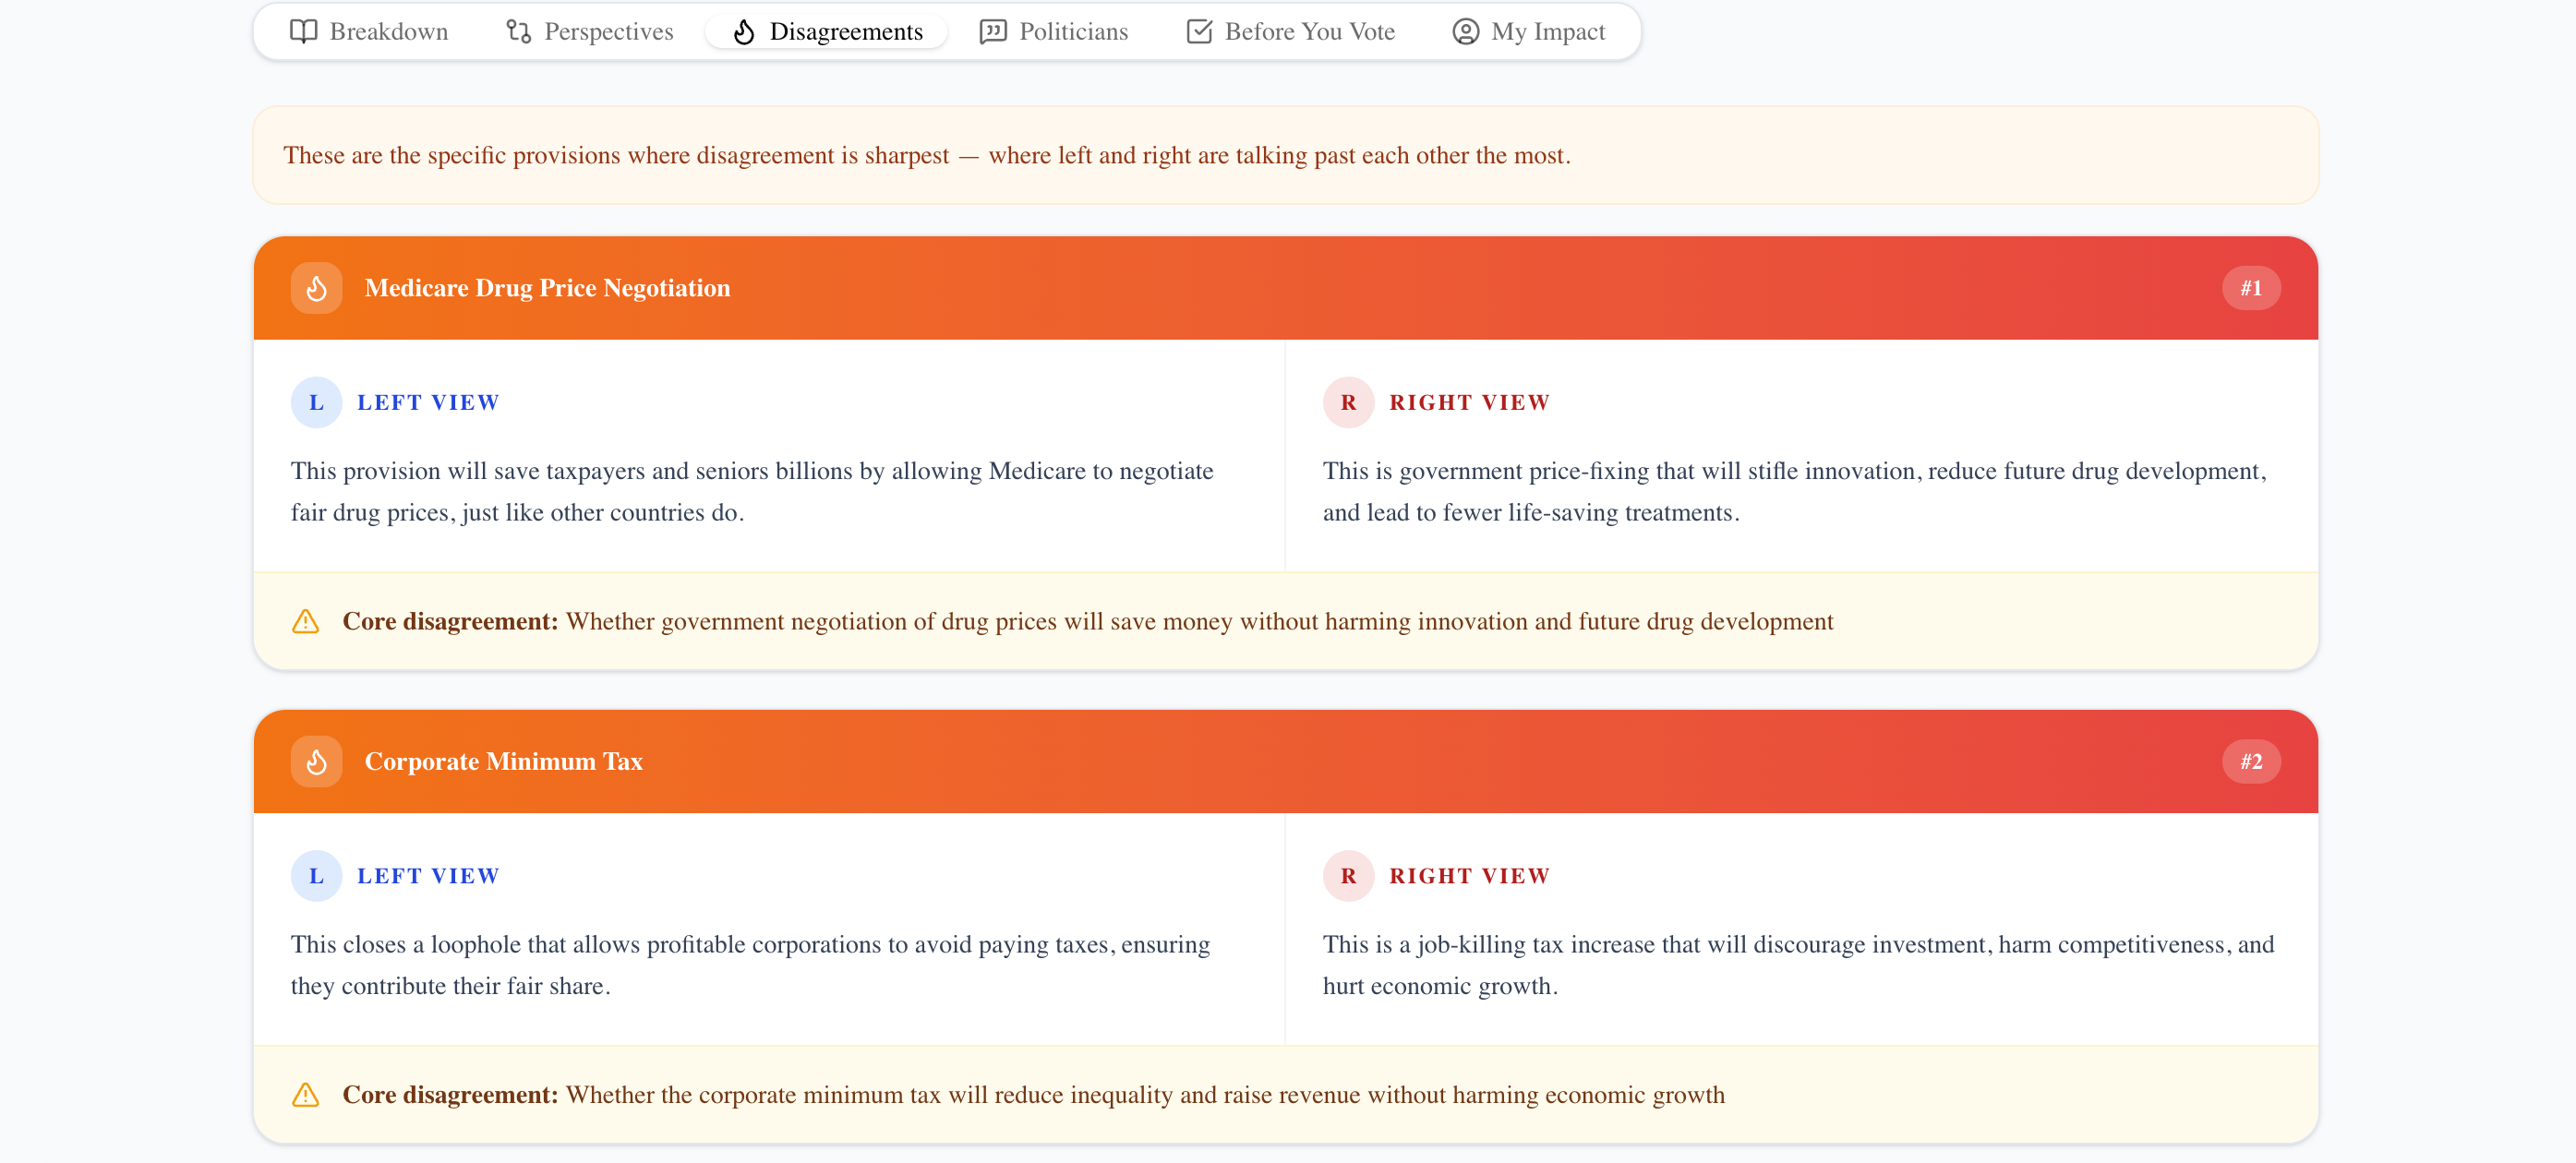Click the book icon on Breakdown tab

click(303, 31)
